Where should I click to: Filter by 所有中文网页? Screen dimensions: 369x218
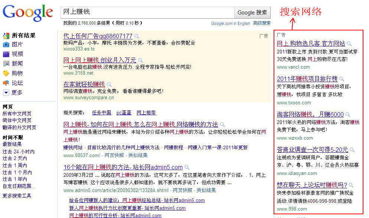17,114
